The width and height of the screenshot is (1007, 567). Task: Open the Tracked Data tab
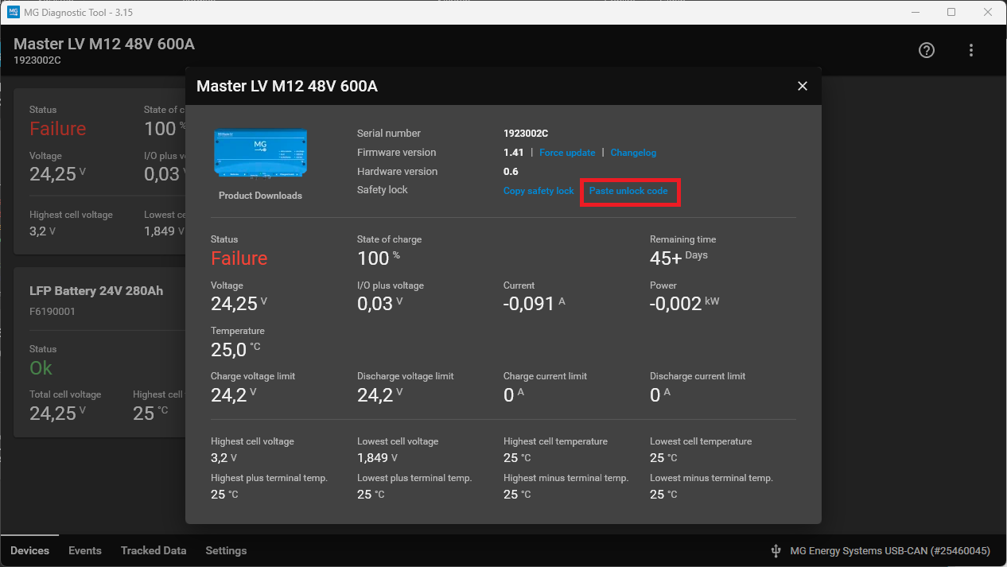[x=154, y=550]
